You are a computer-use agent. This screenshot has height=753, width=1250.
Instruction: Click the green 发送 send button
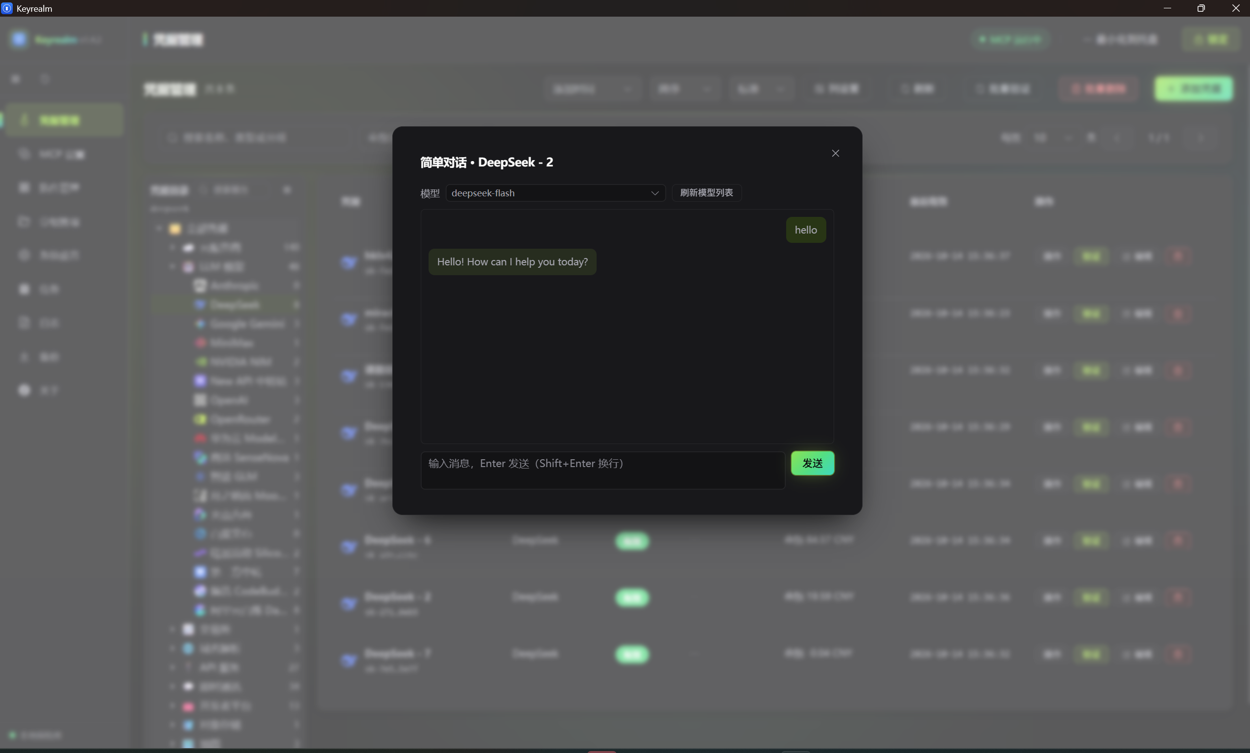point(812,463)
